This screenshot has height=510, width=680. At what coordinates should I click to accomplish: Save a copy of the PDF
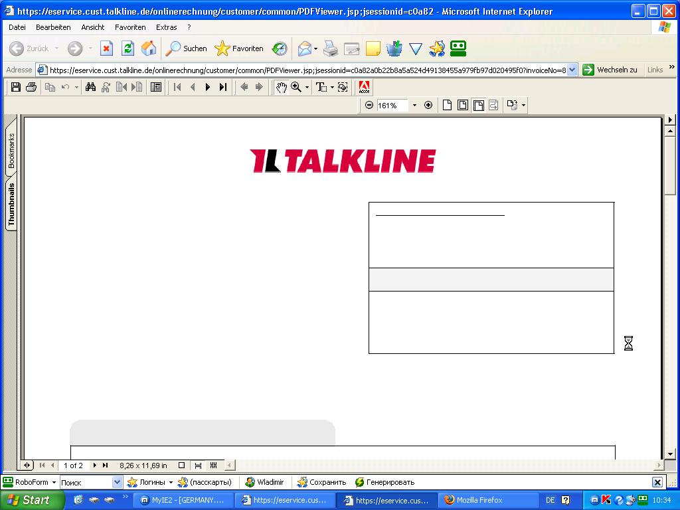click(16, 87)
